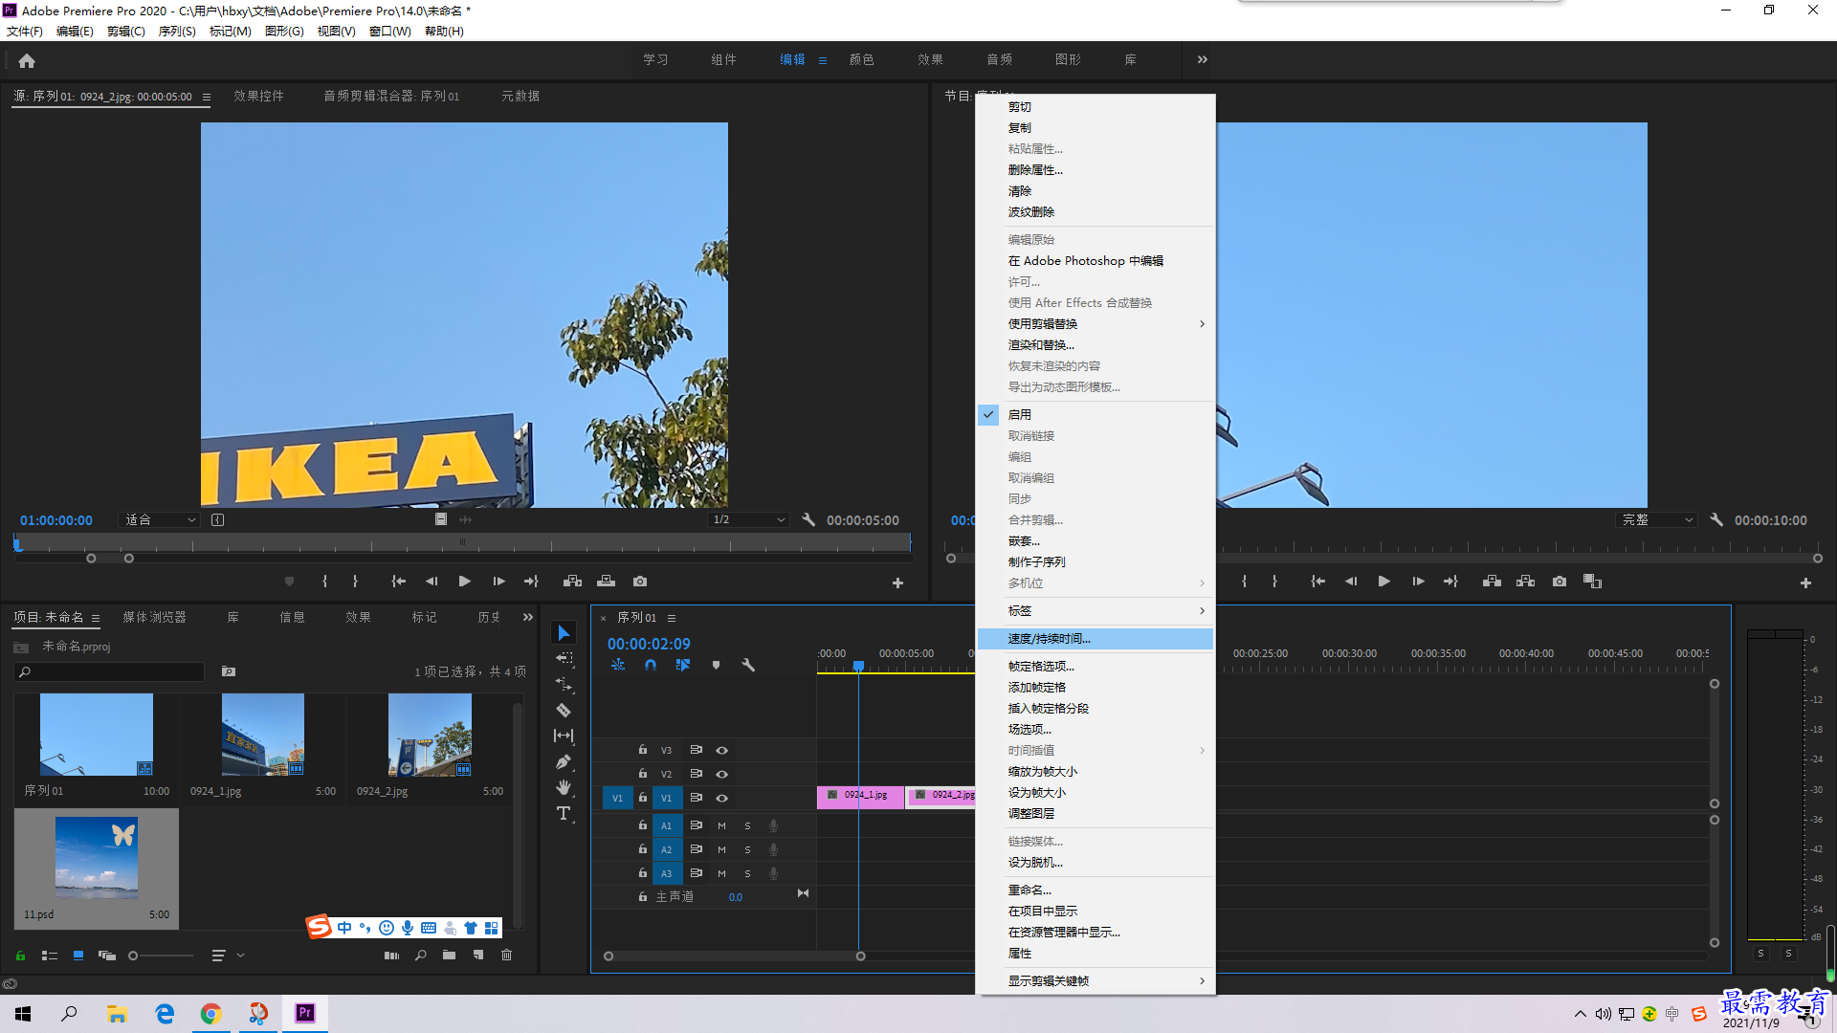Choose 嵌套 from context menu
Image resolution: width=1837 pixels, height=1033 pixels.
(x=1096, y=540)
